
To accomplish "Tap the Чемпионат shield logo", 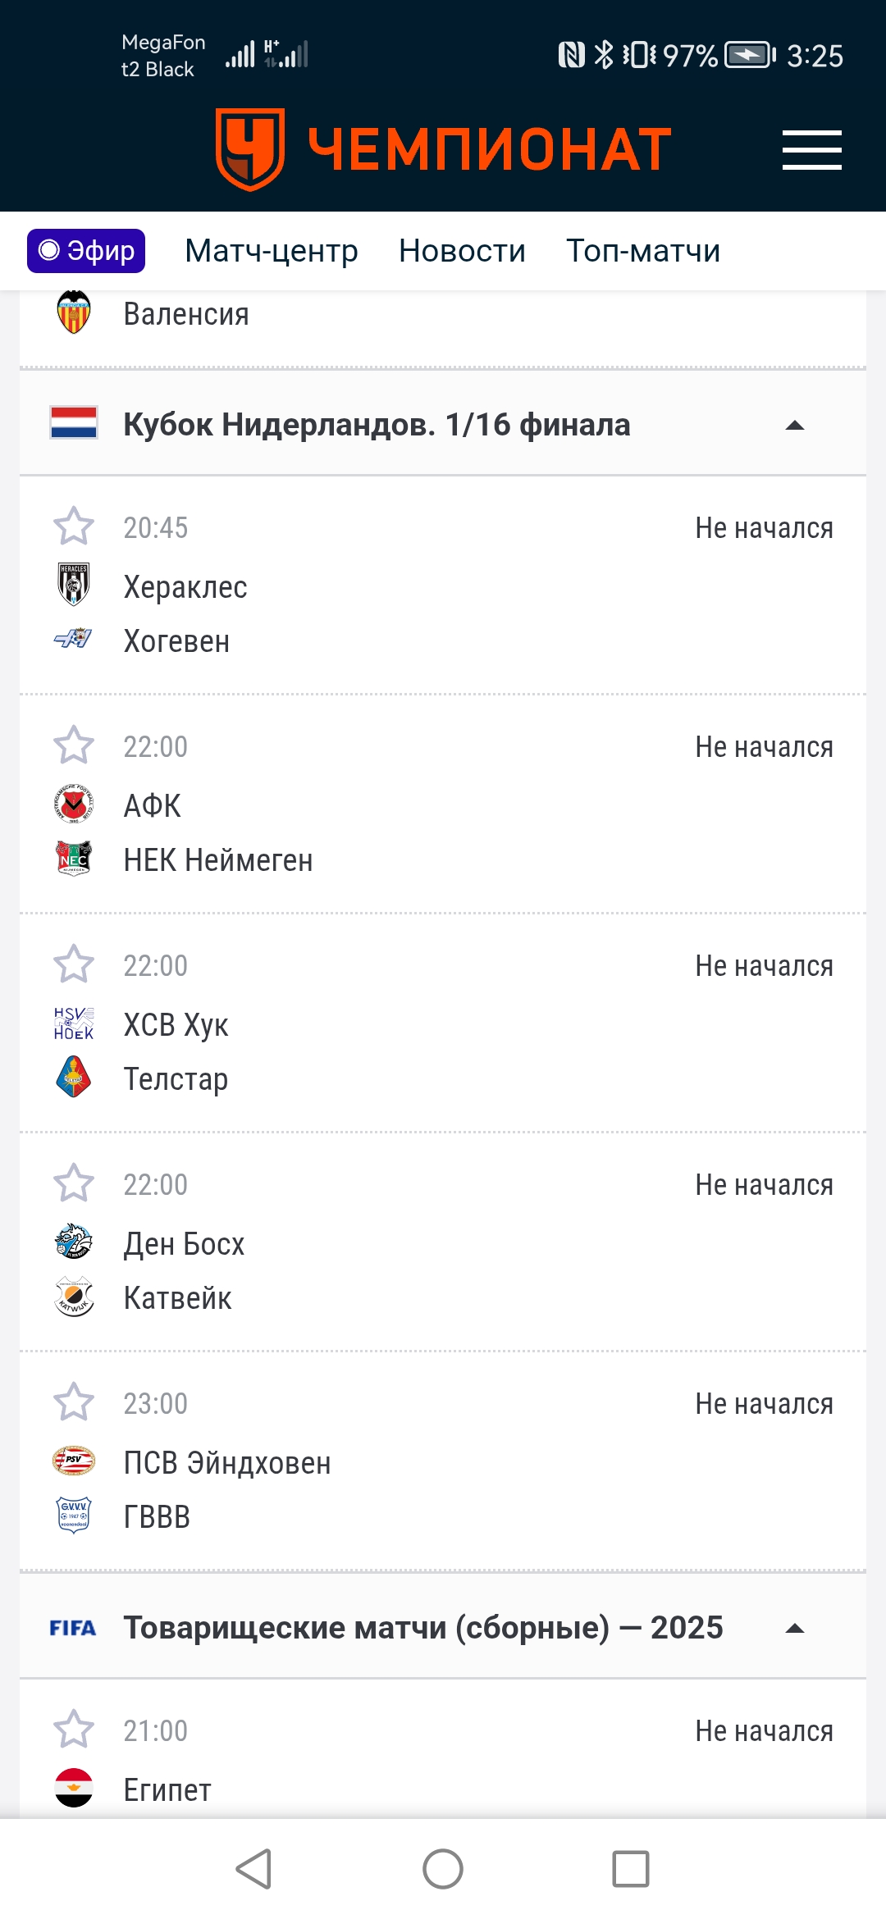I will [250, 149].
